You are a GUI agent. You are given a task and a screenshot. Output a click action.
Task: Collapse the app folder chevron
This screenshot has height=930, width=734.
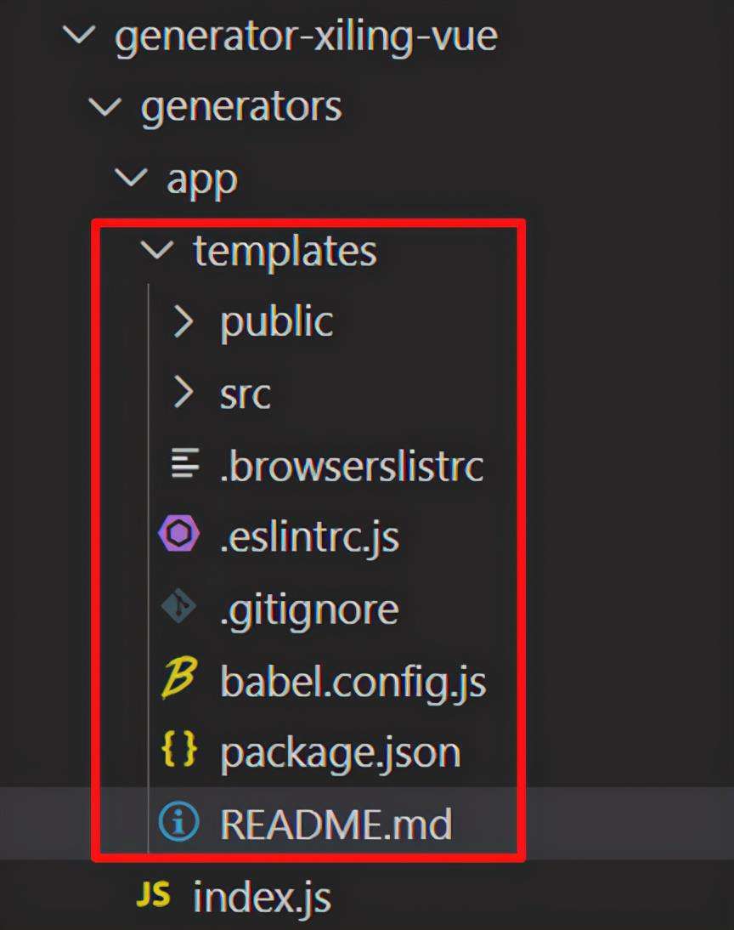pos(132,179)
